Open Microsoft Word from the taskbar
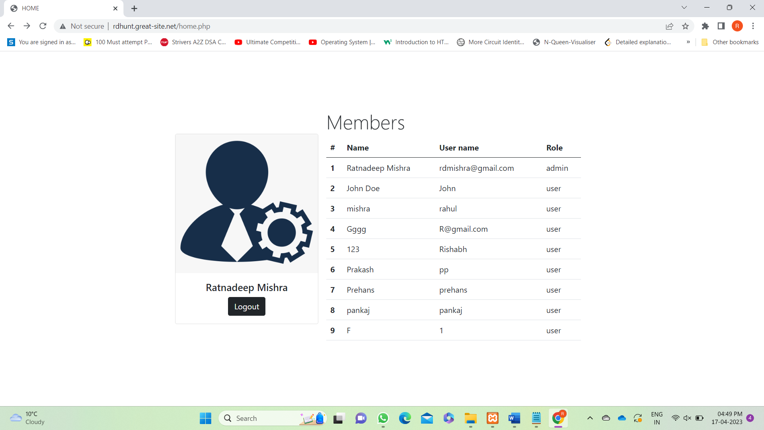Screen dimensions: 764x430 (x=514, y=418)
